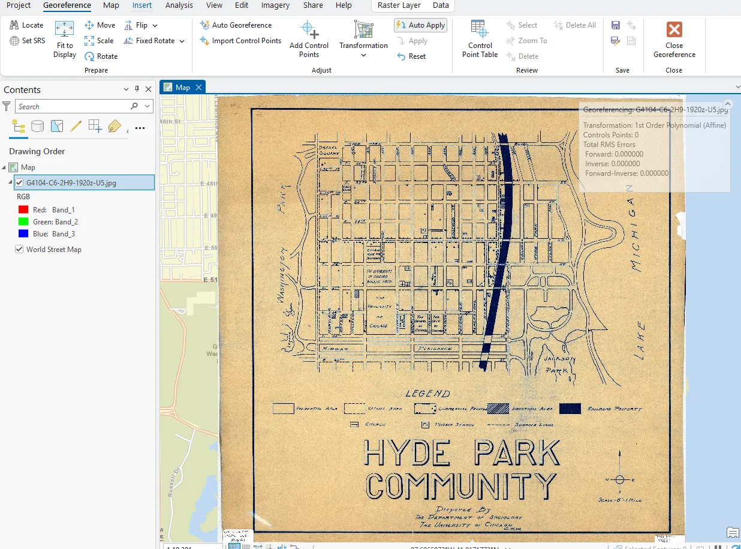Open the Raster Layer contextual tab
Viewport: 741px width, 549px height.
coord(399,5)
